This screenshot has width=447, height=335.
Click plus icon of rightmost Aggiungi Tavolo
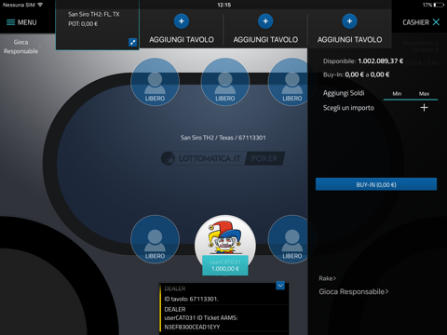tap(349, 21)
